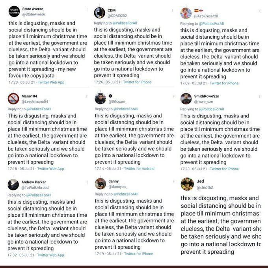Click State Averse's profile avatar
The height and width of the screenshot is (268, 268).
[13, 12]
